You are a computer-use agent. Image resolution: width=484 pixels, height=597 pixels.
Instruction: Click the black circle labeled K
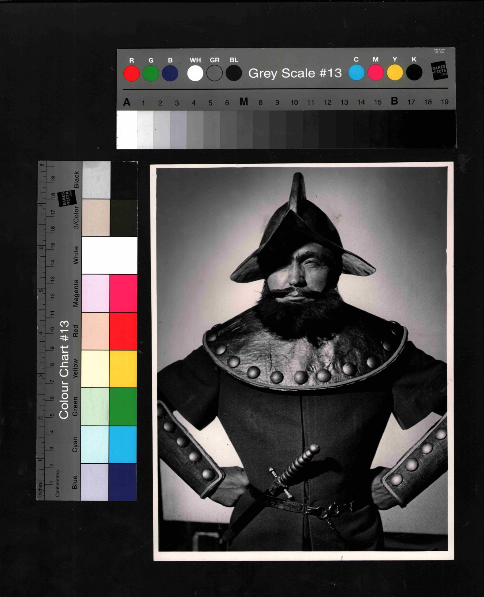coord(414,73)
